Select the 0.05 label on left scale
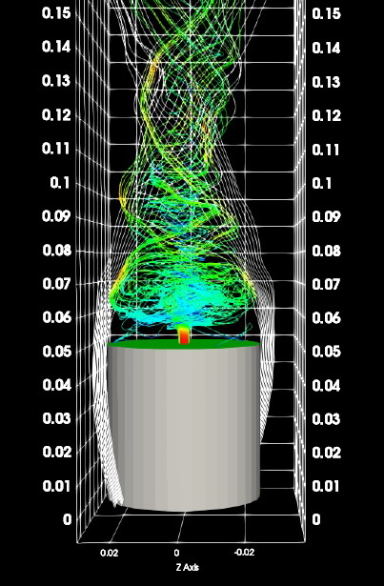Viewport: 384px width, 586px height. pyautogui.click(x=56, y=352)
